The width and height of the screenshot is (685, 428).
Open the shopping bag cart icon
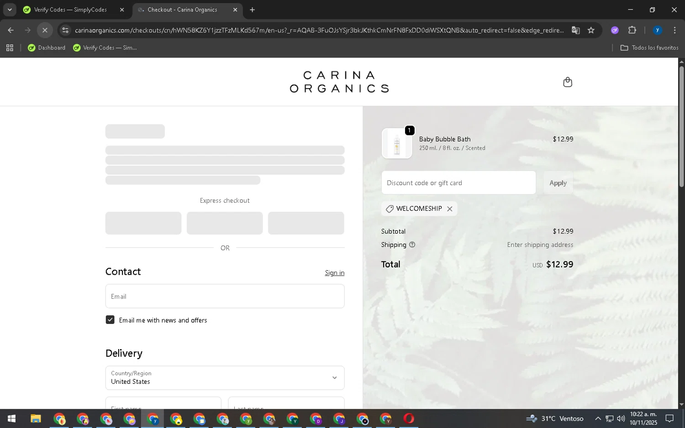click(568, 82)
